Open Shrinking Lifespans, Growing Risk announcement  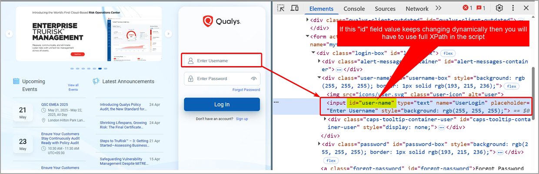coord(123,125)
